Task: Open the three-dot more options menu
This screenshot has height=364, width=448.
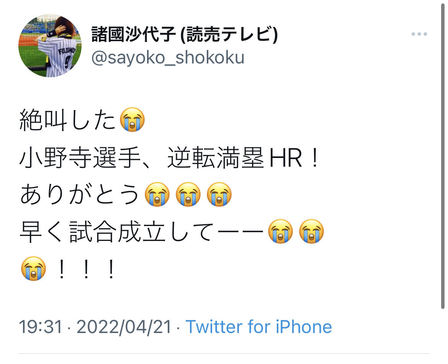Action: point(419,34)
